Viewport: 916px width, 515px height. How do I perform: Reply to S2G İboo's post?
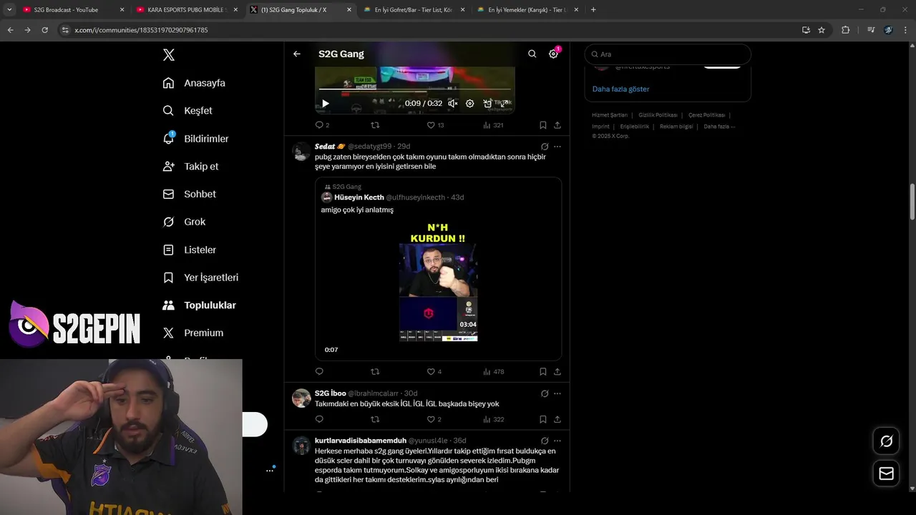tap(319, 419)
